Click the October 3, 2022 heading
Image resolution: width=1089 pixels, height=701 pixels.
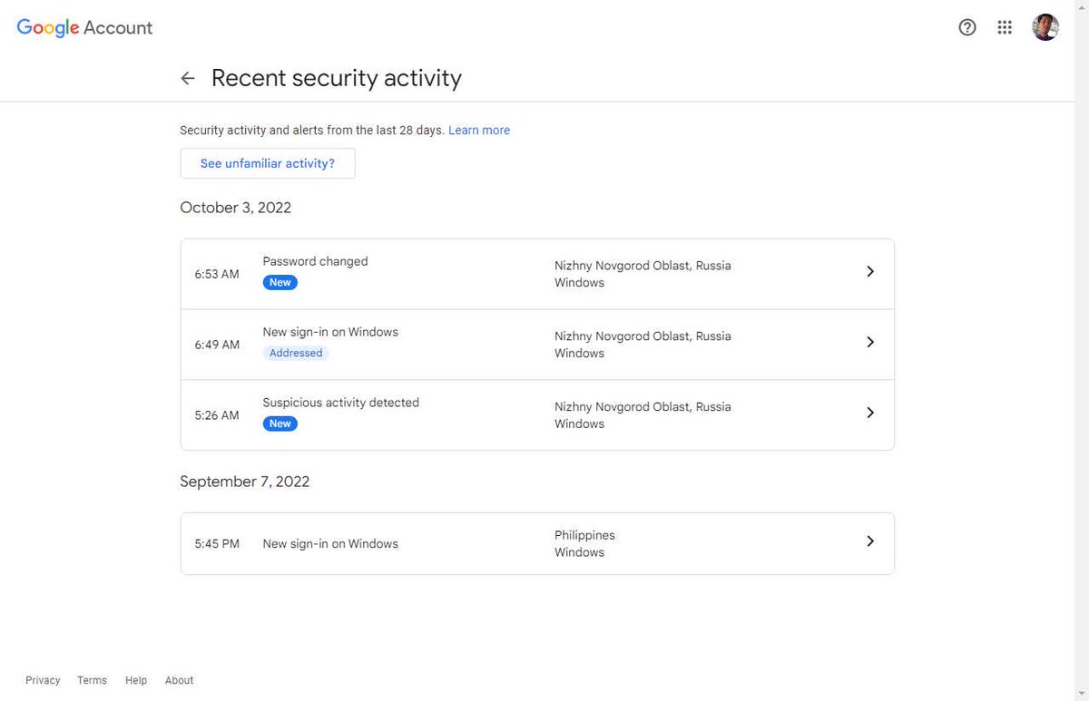click(236, 208)
